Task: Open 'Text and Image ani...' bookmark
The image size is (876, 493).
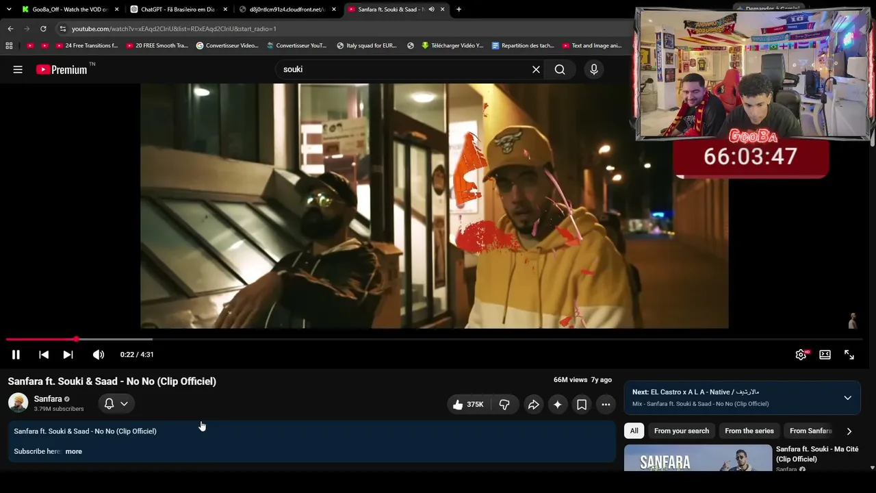Action: (x=592, y=46)
